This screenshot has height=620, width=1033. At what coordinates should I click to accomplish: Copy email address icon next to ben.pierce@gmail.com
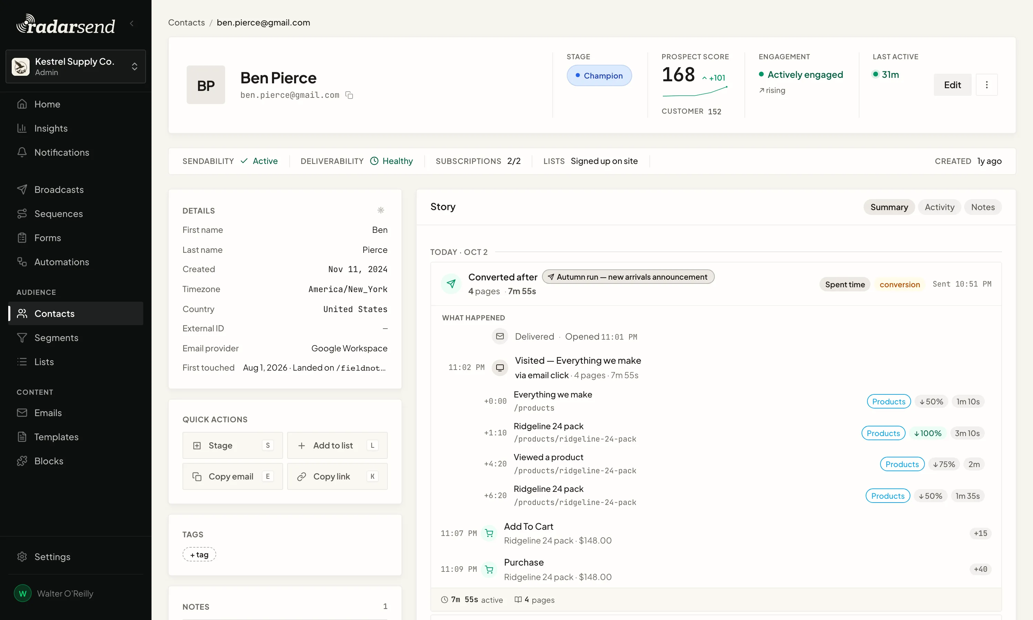coord(349,95)
